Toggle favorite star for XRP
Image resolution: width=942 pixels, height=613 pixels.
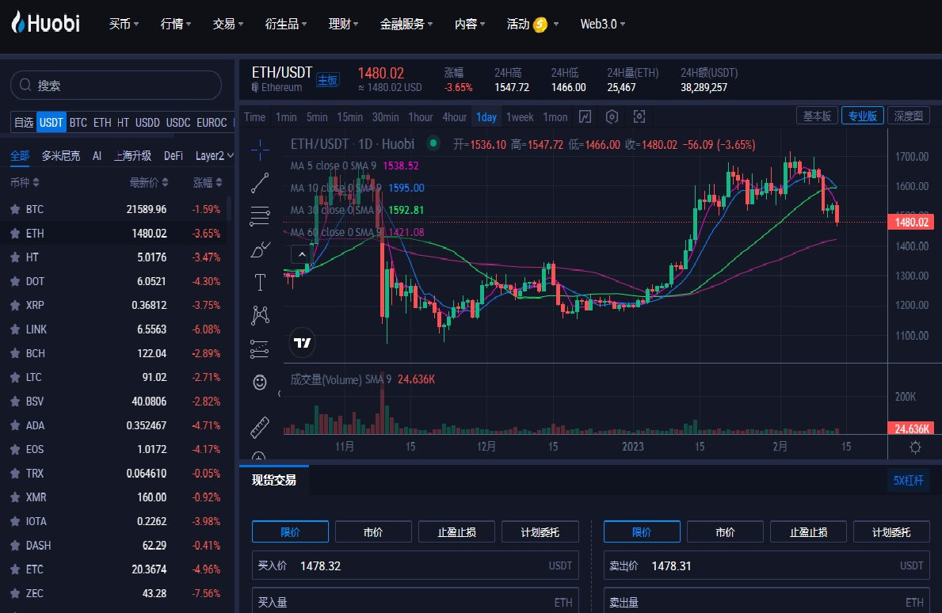pos(15,305)
